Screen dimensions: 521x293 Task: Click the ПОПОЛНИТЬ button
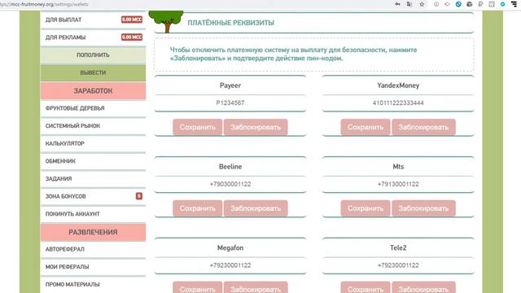(93, 55)
